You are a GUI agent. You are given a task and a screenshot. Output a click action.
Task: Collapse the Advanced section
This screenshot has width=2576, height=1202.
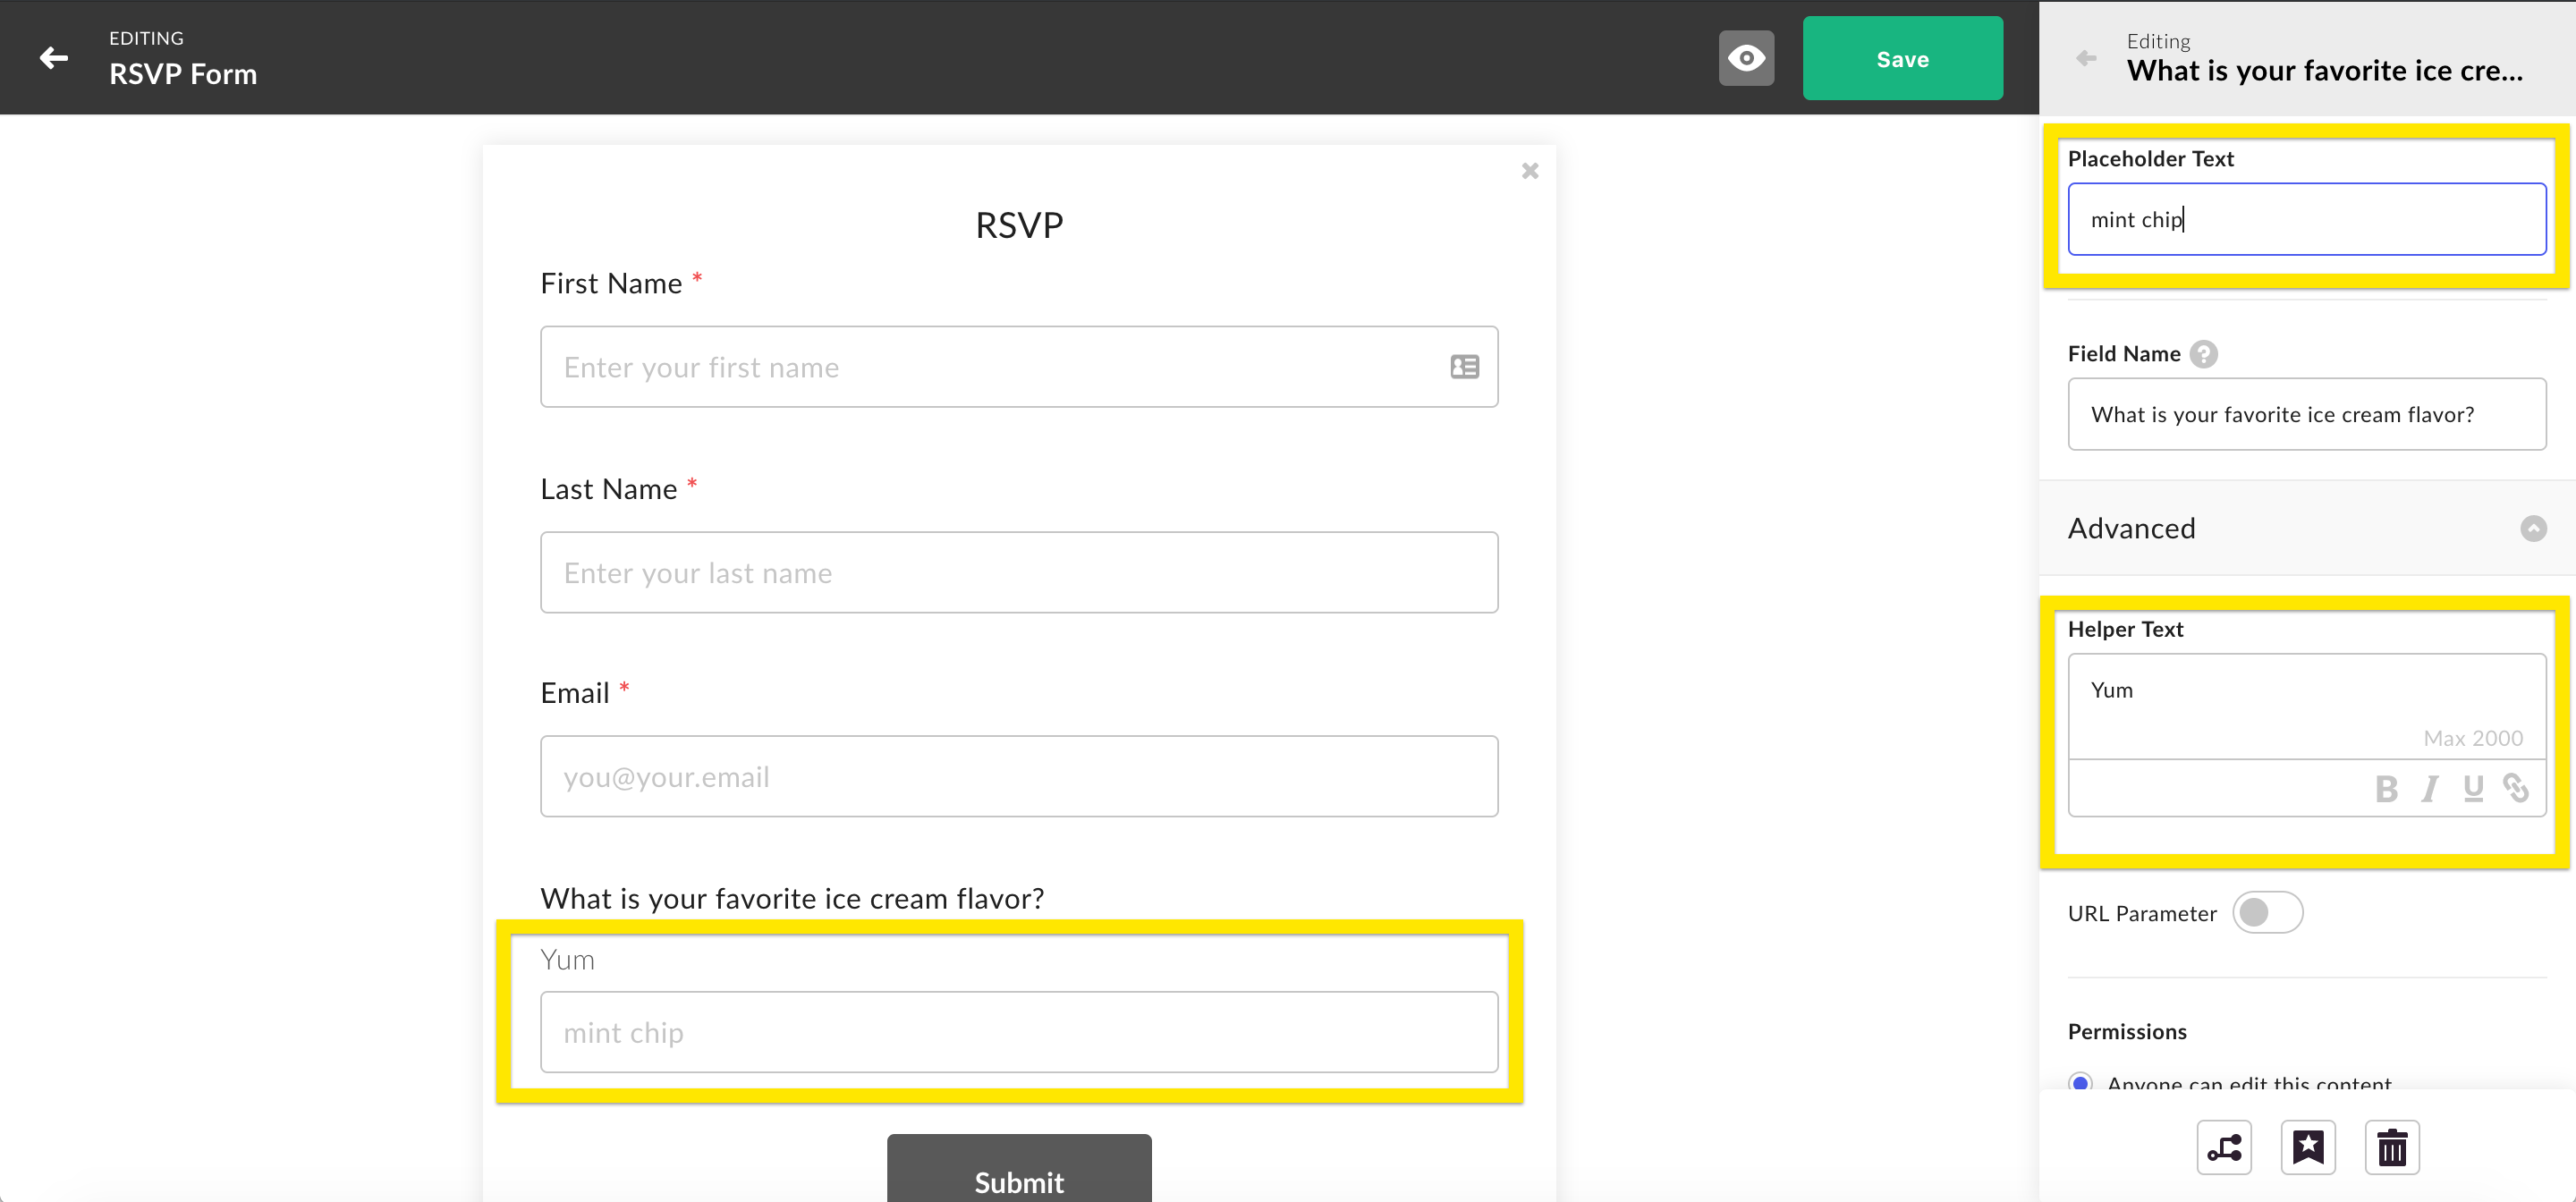(2533, 529)
